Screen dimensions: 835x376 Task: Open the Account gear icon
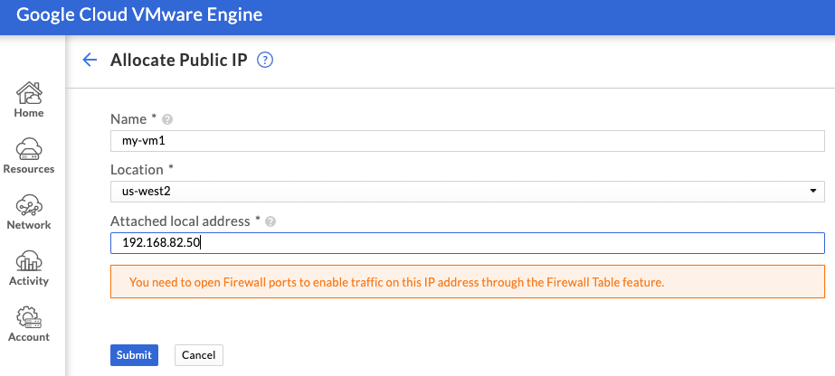coord(29,317)
